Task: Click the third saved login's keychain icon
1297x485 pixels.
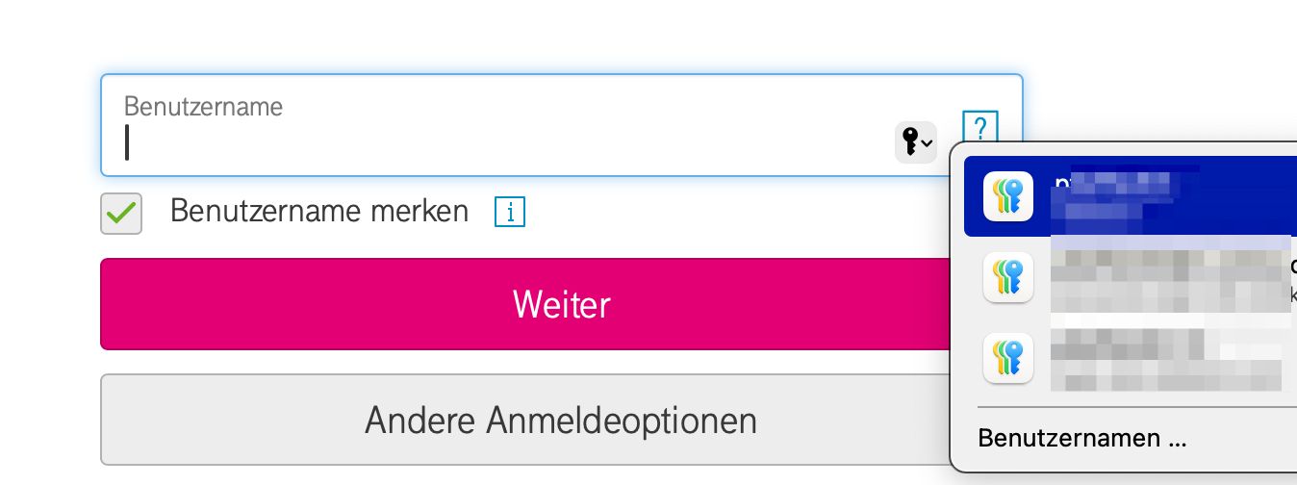Action: 1007,358
